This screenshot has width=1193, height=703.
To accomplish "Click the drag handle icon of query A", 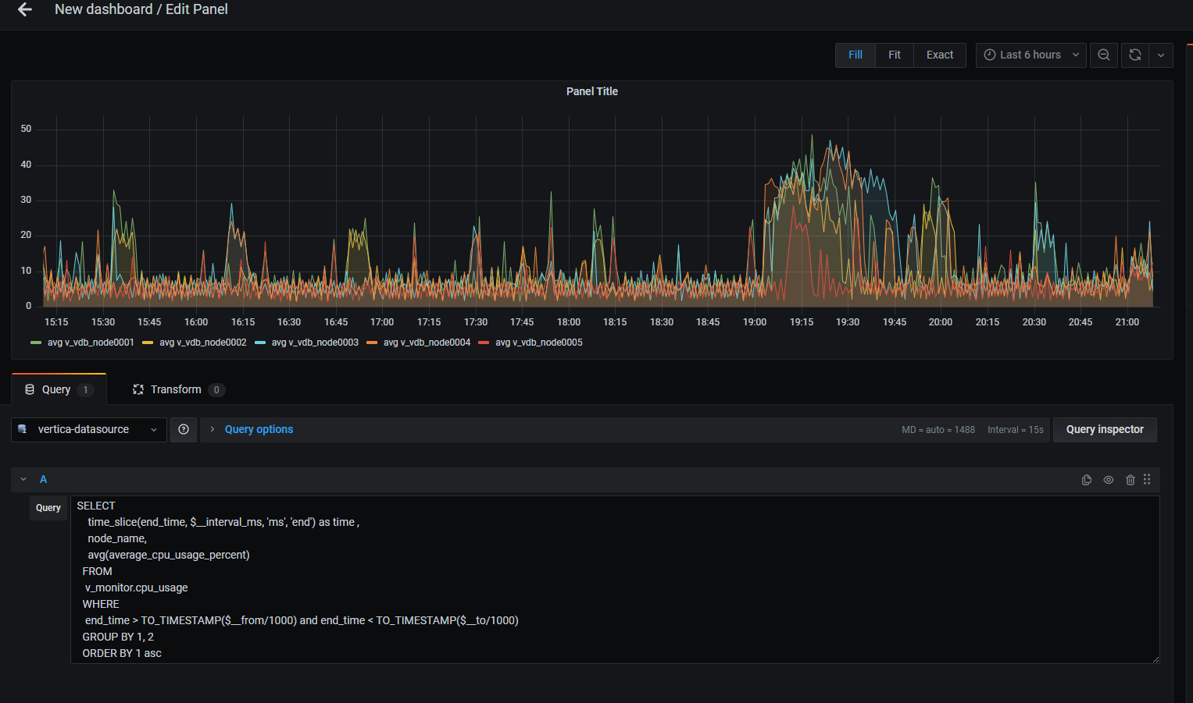I will (x=1147, y=479).
